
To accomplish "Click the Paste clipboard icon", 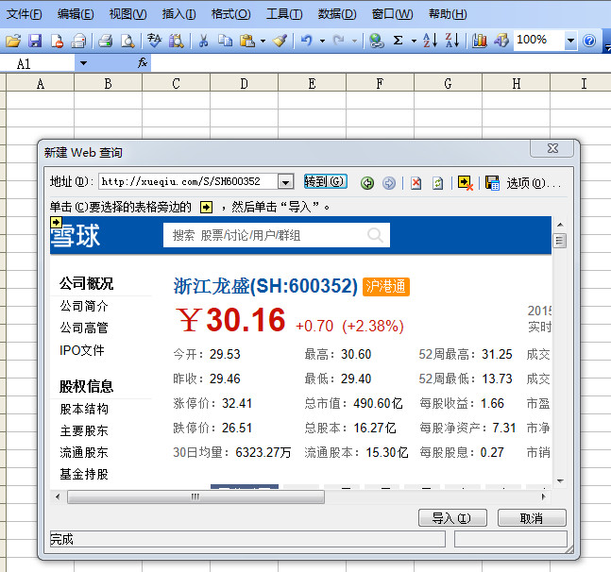I will pos(247,40).
